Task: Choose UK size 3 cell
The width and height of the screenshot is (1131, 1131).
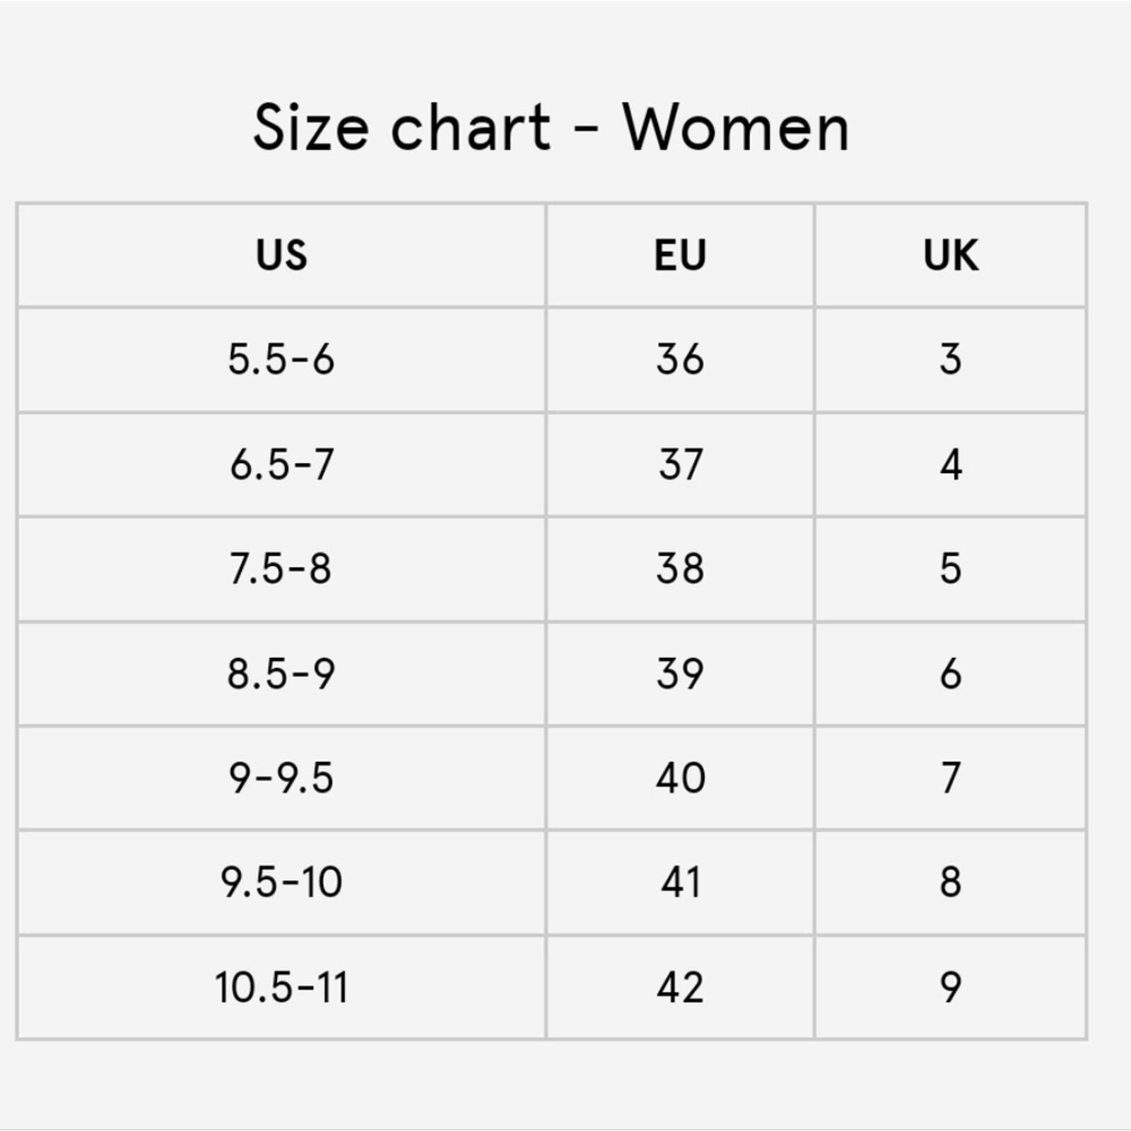Action: (951, 359)
